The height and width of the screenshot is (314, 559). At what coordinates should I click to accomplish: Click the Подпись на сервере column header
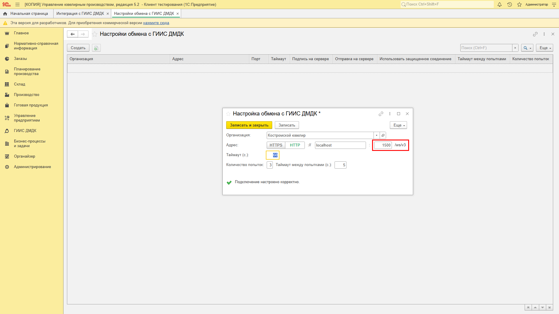(311, 59)
